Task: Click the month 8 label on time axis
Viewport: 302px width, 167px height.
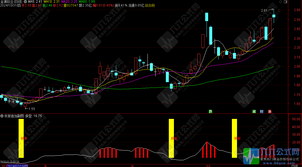Action: [x=46, y=166]
